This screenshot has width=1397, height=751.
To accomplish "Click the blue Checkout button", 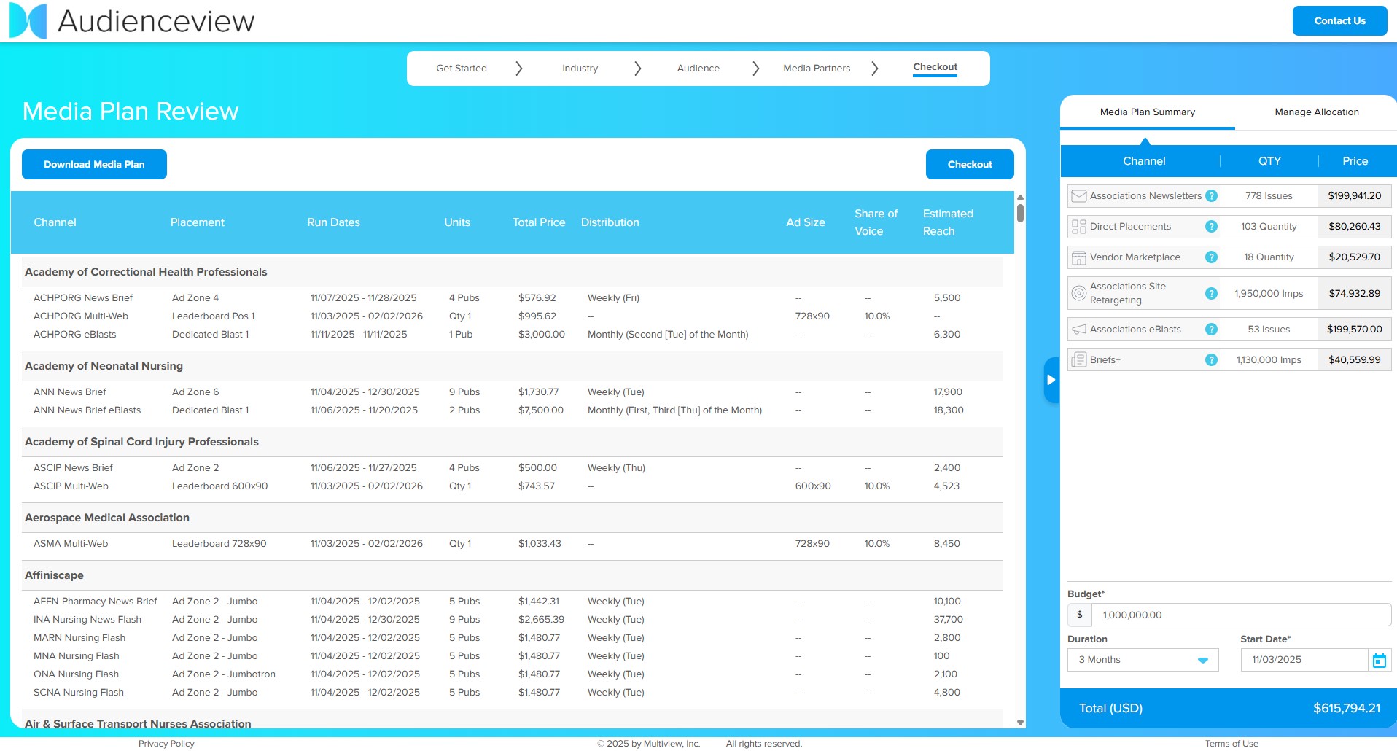I will coord(970,165).
